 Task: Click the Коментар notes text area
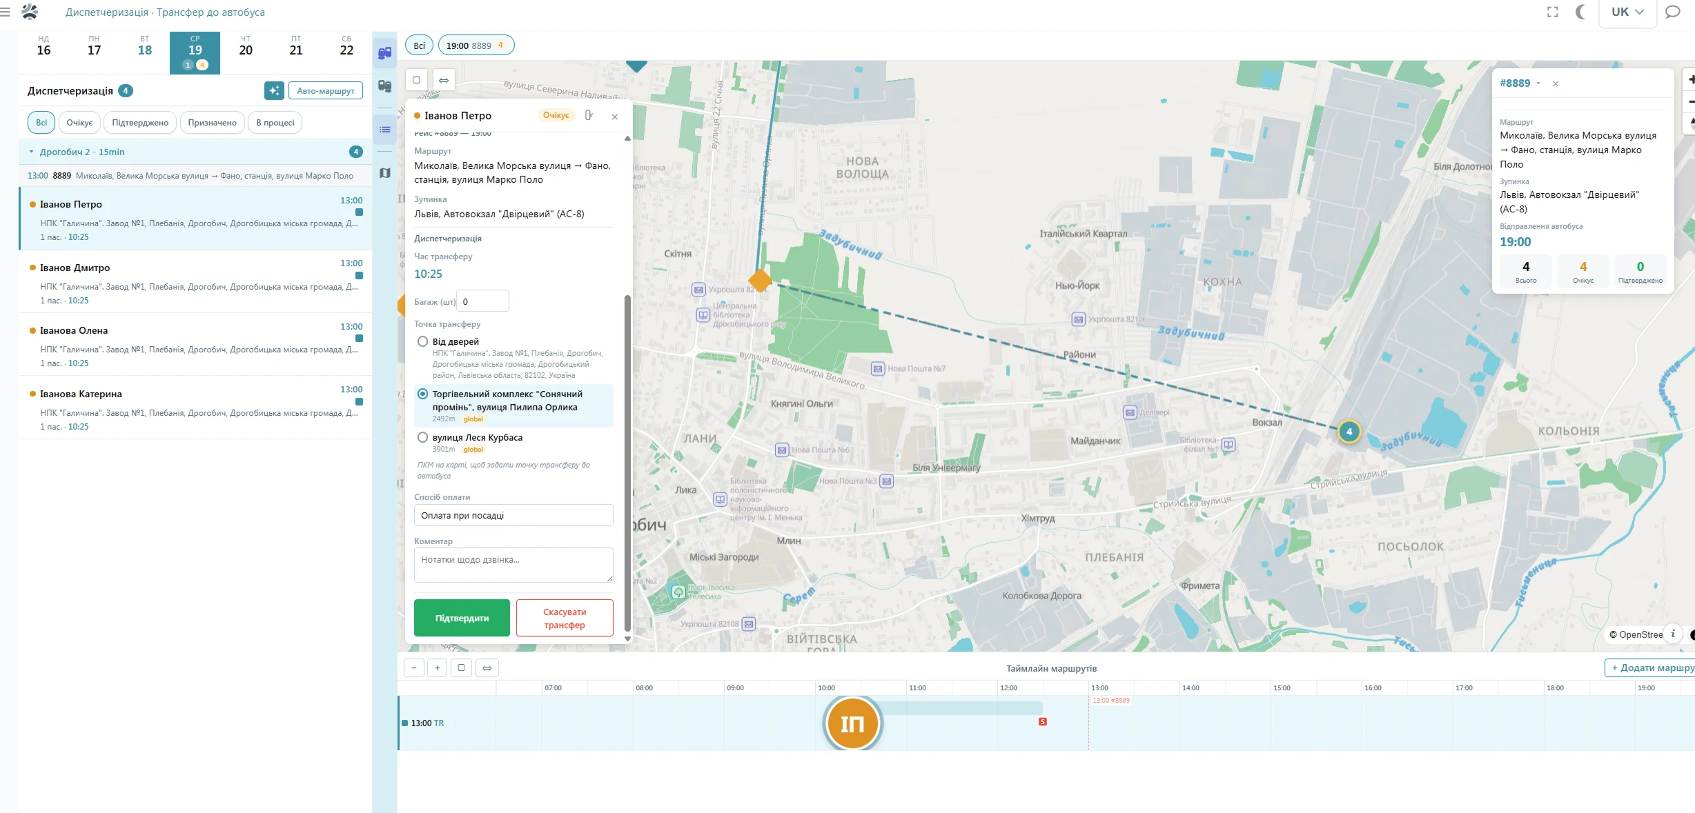(x=513, y=565)
